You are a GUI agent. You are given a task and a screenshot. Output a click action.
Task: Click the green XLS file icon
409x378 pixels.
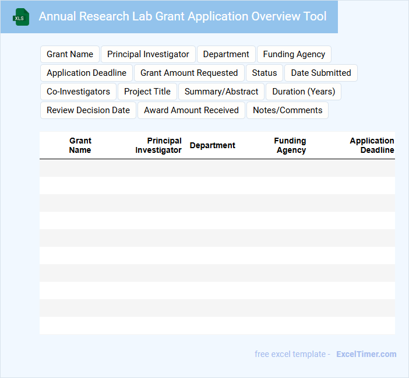[x=21, y=17]
